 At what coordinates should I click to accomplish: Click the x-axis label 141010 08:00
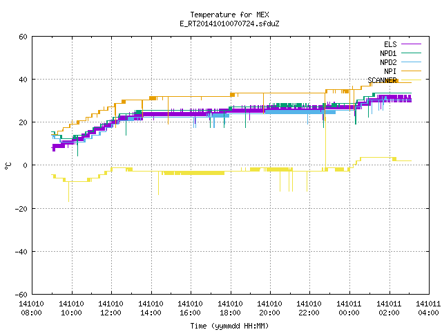31,308
